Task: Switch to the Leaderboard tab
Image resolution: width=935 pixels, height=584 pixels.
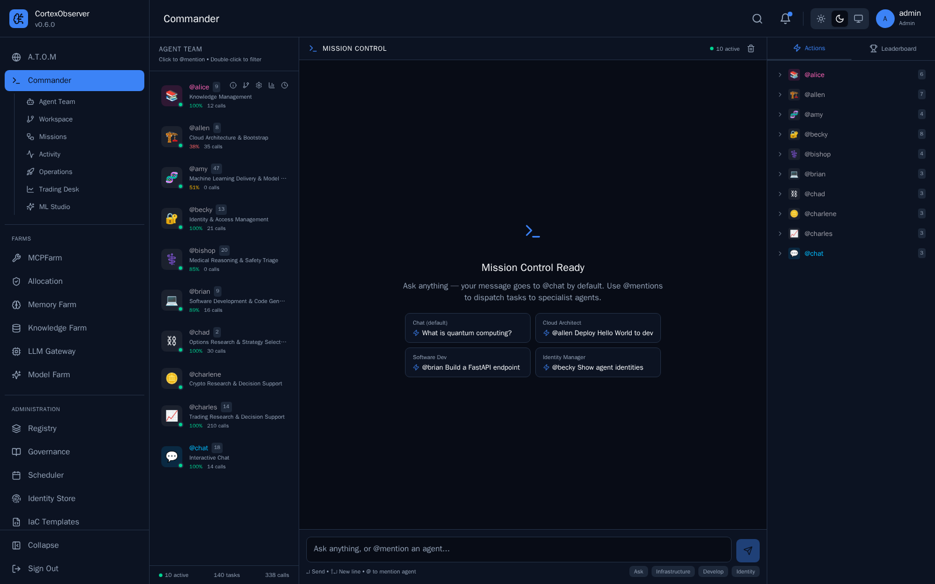Action: coord(893,48)
